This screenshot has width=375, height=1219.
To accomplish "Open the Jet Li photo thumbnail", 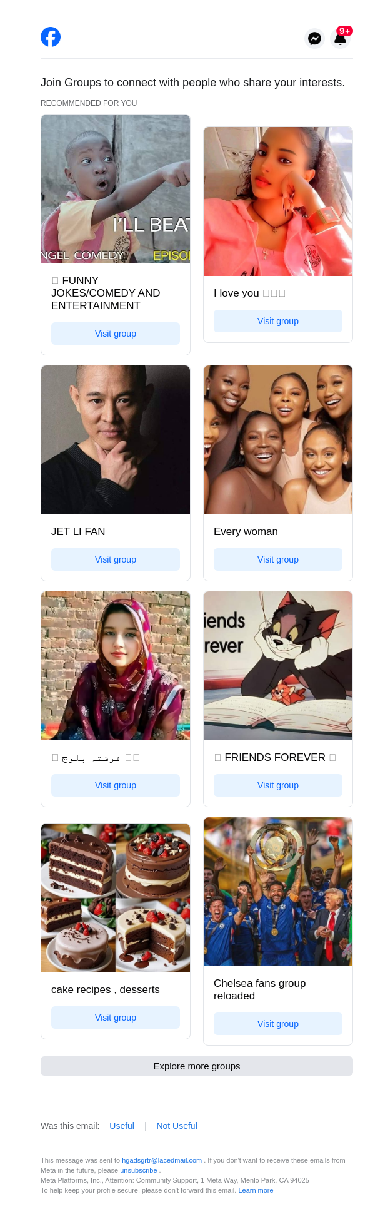I will pyautogui.click(x=116, y=440).
